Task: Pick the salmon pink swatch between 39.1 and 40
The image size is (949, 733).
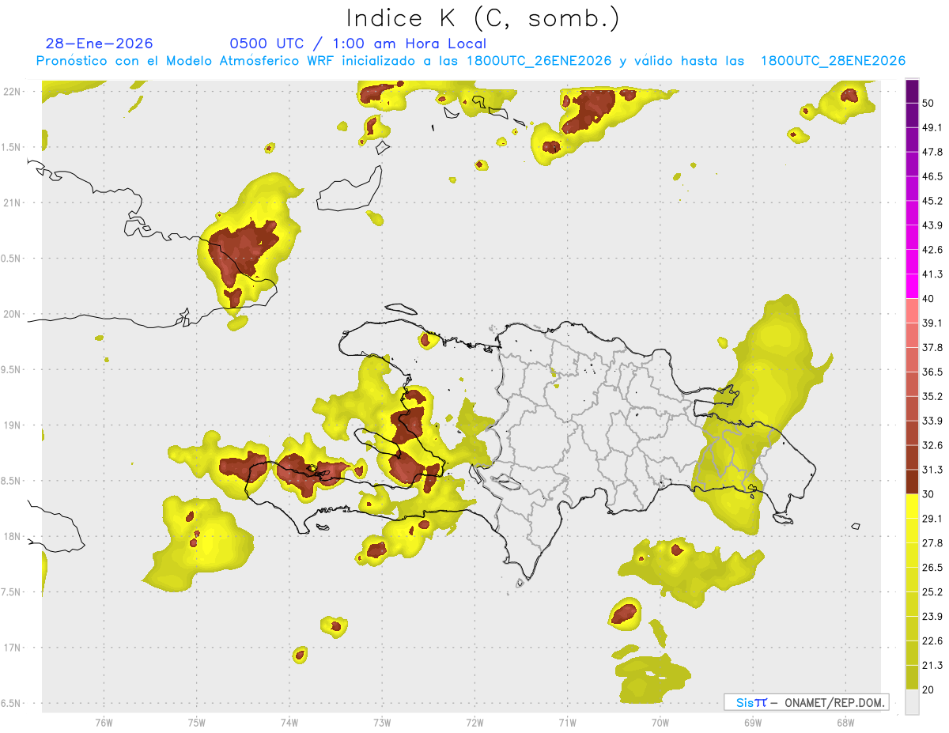Action: click(x=912, y=312)
